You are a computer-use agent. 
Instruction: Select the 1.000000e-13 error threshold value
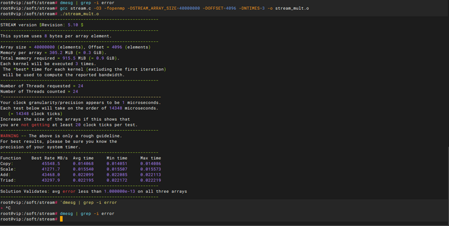[119, 192]
